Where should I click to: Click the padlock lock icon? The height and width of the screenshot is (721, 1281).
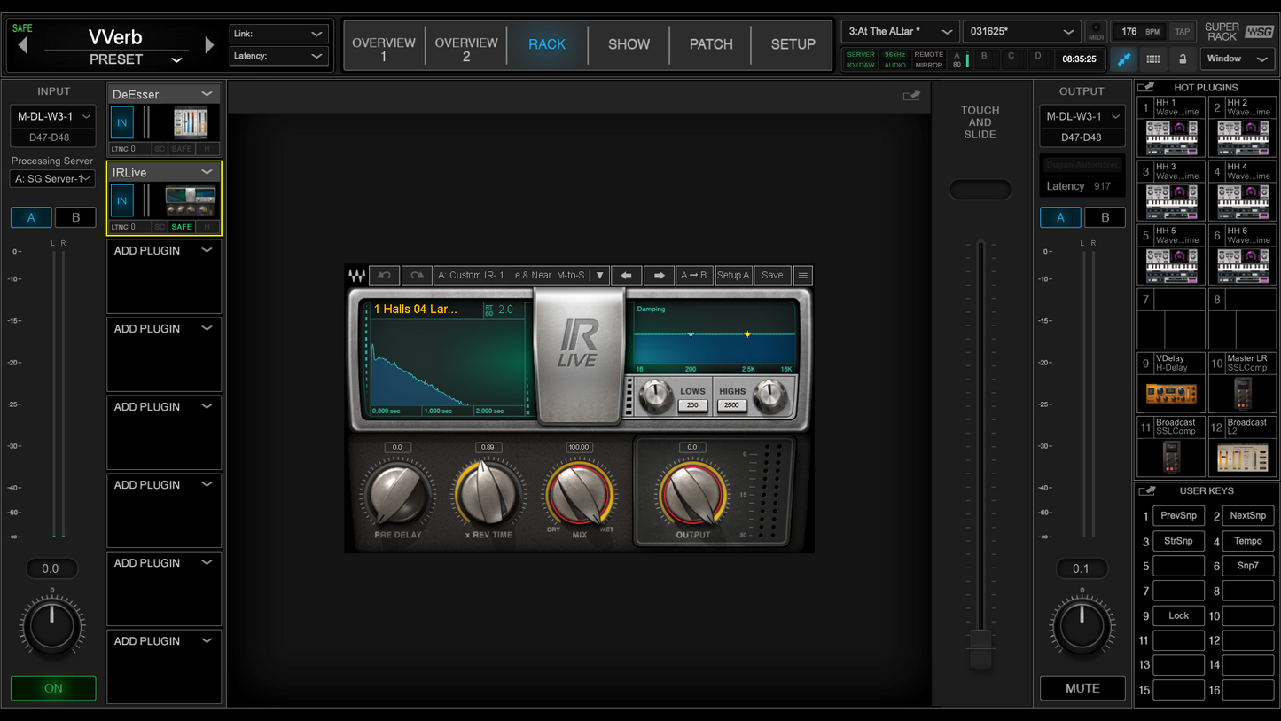1182,59
